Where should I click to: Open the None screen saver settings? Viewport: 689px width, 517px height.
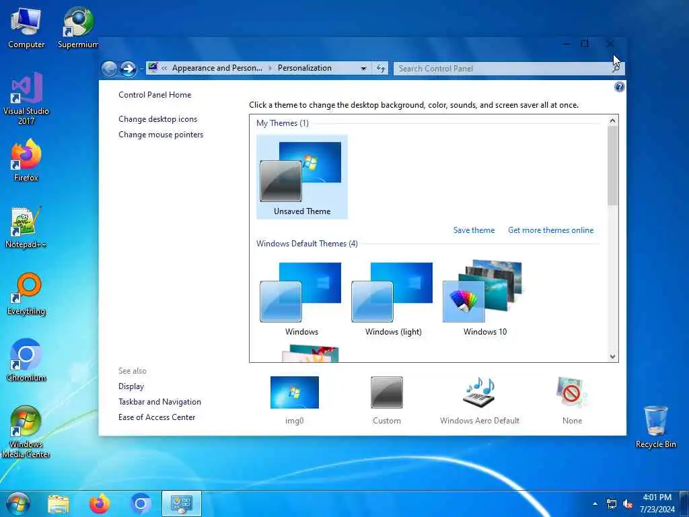click(x=572, y=401)
